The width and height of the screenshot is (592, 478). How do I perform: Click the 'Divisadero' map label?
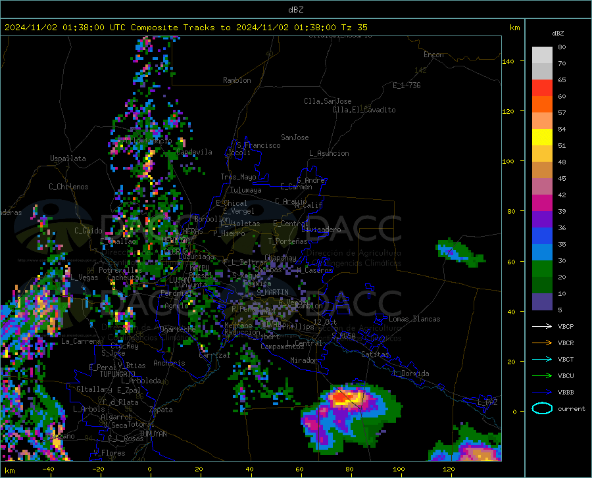321,229
